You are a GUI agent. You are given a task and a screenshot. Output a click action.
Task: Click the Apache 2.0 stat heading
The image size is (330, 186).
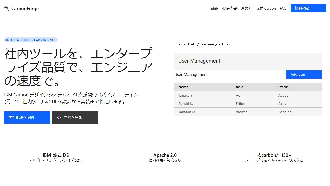pyautogui.click(x=165, y=155)
